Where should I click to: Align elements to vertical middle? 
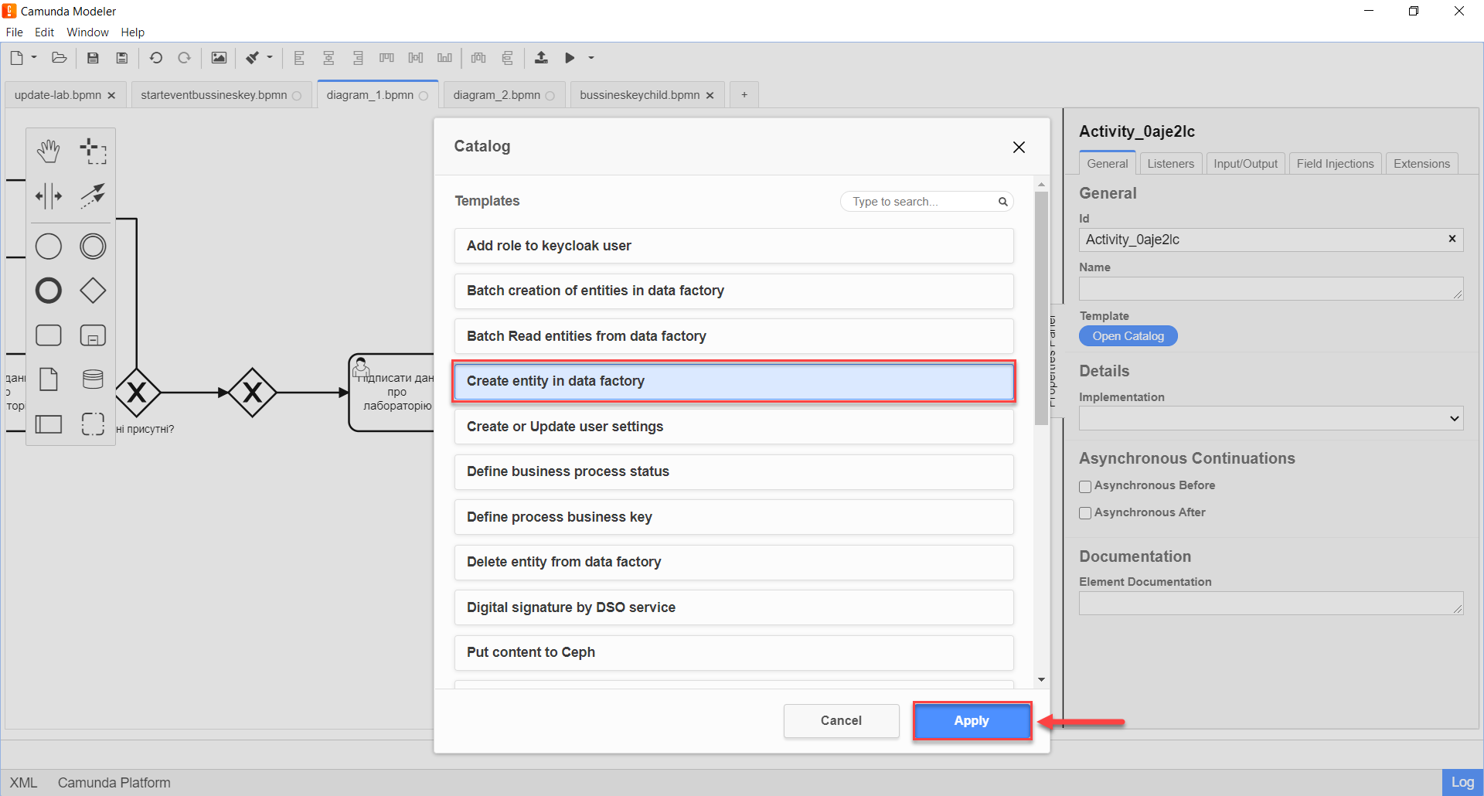416,58
